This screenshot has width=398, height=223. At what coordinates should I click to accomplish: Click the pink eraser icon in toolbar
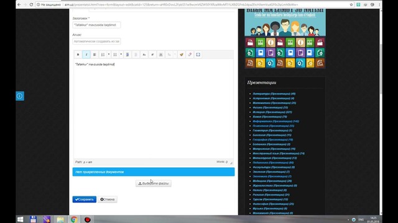(x=190, y=55)
